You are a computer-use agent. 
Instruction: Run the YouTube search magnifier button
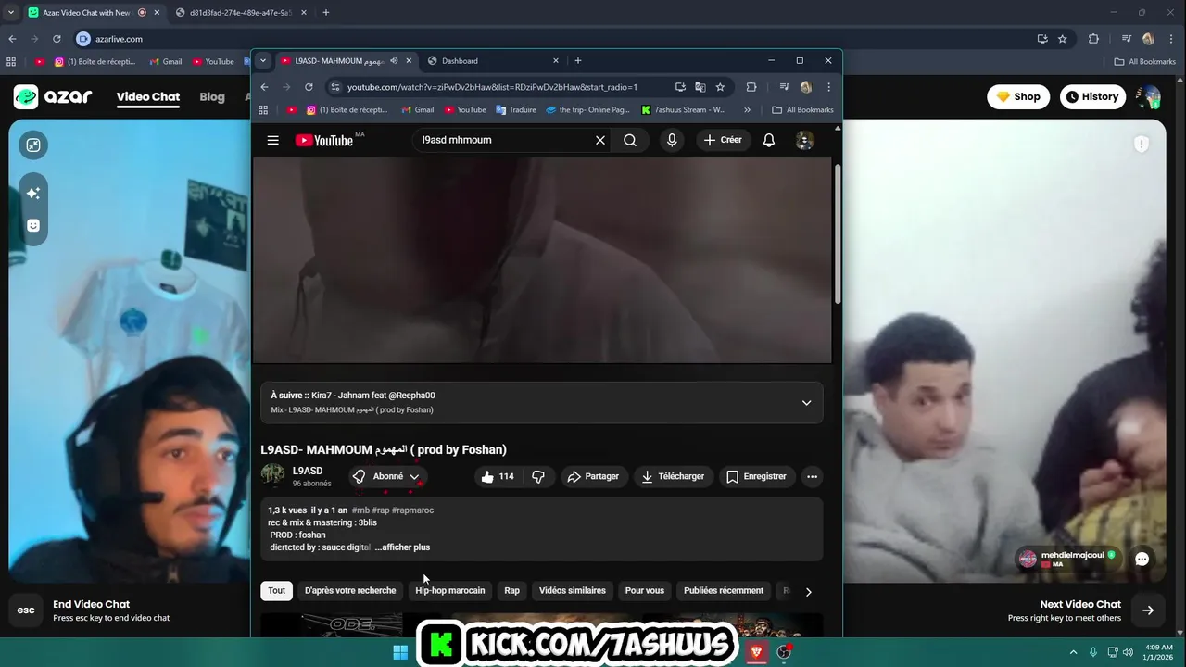pos(630,140)
